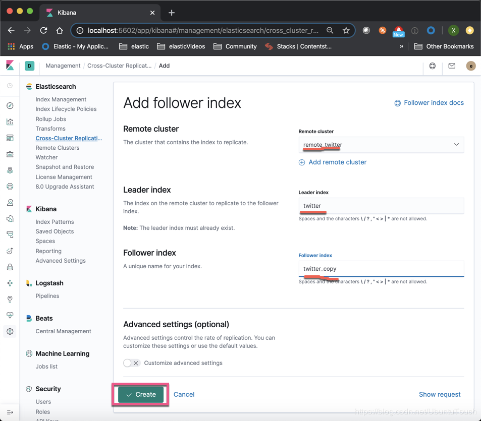Open the Graph app icon
The width and height of the screenshot is (481, 421).
[10, 283]
